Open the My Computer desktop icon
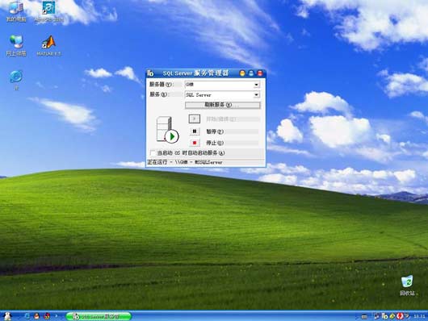The image size is (428, 321). point(16,11)
